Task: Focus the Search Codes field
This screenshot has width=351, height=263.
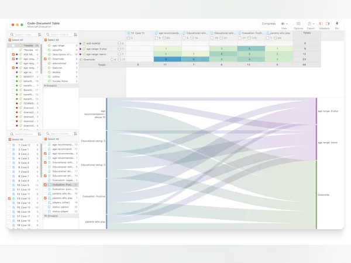Action: (x=23, y=34)
